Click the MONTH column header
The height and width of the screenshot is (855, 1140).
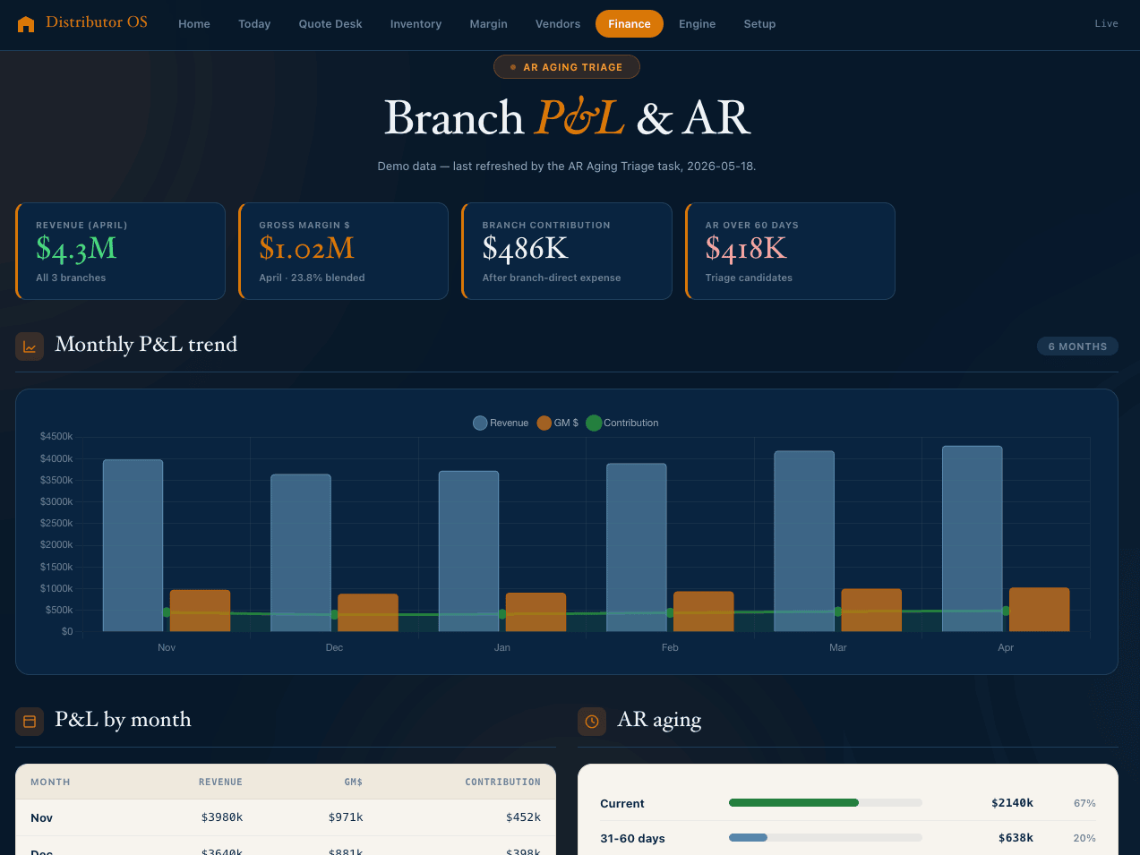pos(50,782)
